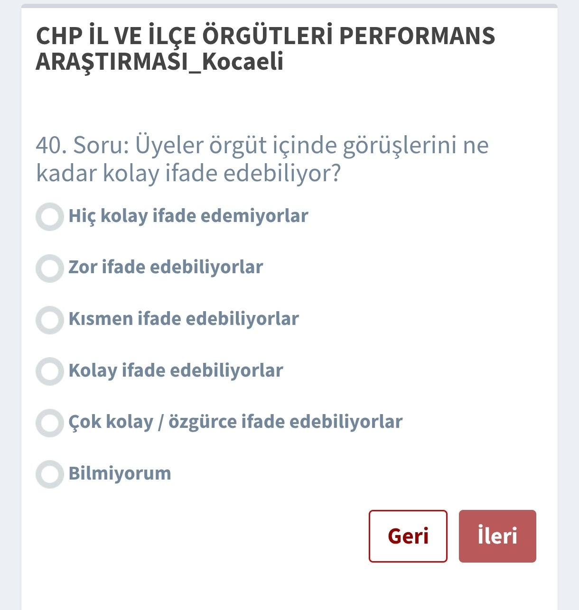The image size is (579, 610).
Task: Select the 'Hiç kolay ifade edemiyorlar' radio button
Action: [50, 217]
